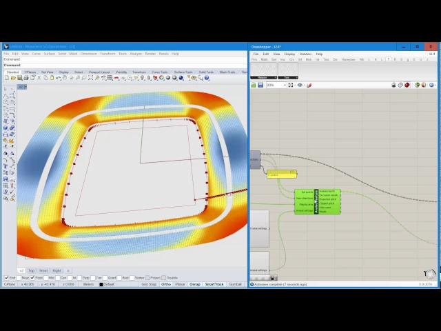Save the Grasshopper document with the disk icon
The height and width of the screenshot is (331, 441).
tap(260, 86)
